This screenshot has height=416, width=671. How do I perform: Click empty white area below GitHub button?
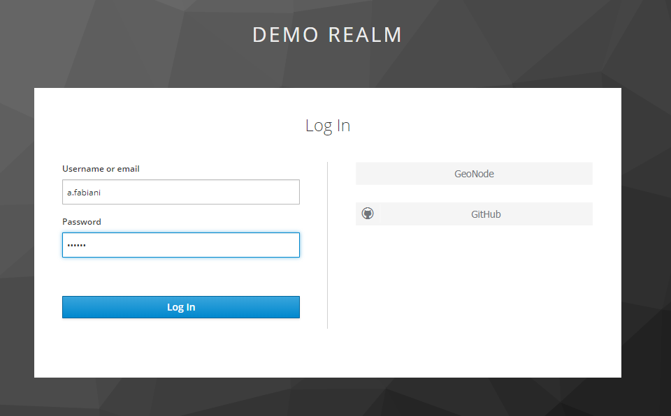(x=474, y=293)
